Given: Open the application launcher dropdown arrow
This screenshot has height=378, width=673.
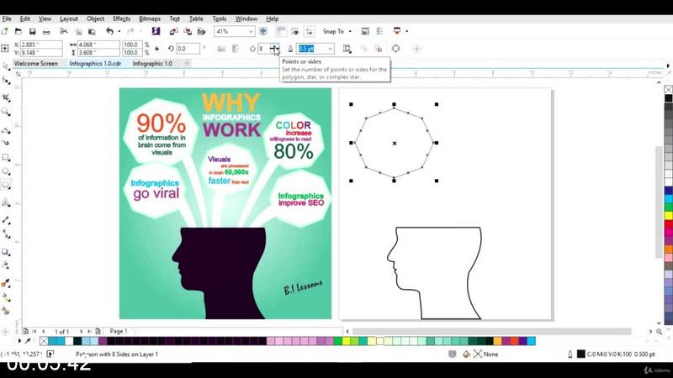Looking at the screenshot, I should [x=406, y=31].
